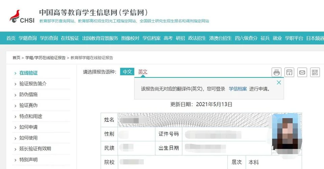Click the blurred student photo
The width and height of the screenshot is (324, 169).
coord(287,134)
